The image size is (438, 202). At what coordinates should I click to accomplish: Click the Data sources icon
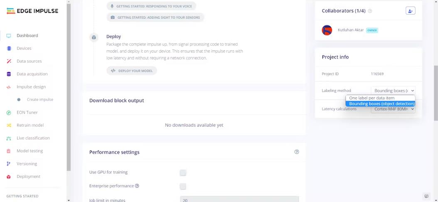pos(9,61)
